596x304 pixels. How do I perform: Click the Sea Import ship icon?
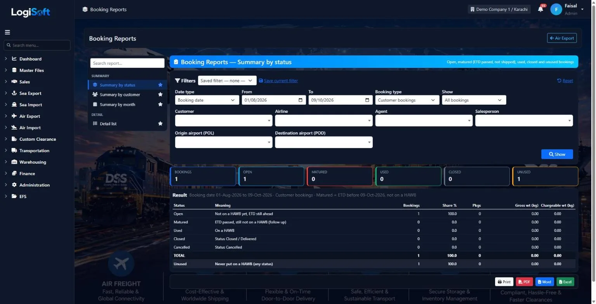[14, 105]
